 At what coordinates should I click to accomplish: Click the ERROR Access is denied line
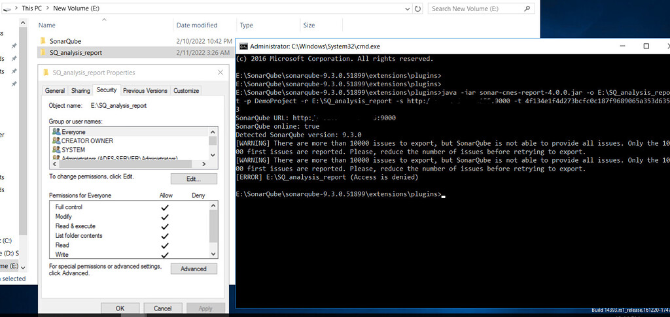click(x=326, y=177)
